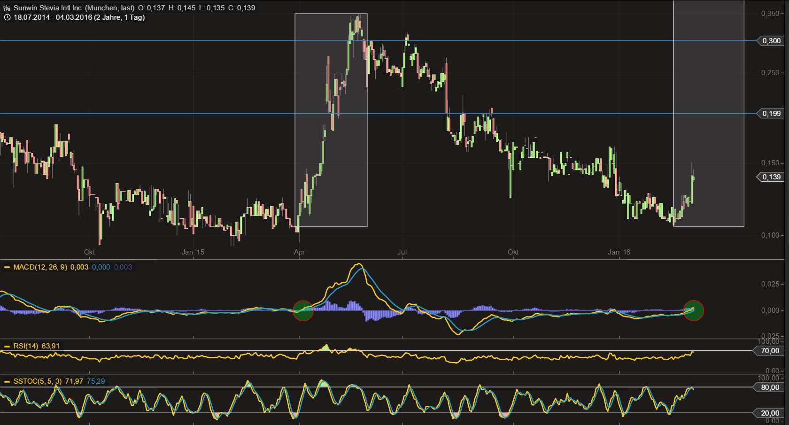Click the green MACD crossover circle near April
789x425 pixels.
pyautogui.click(x=303, y=310)
